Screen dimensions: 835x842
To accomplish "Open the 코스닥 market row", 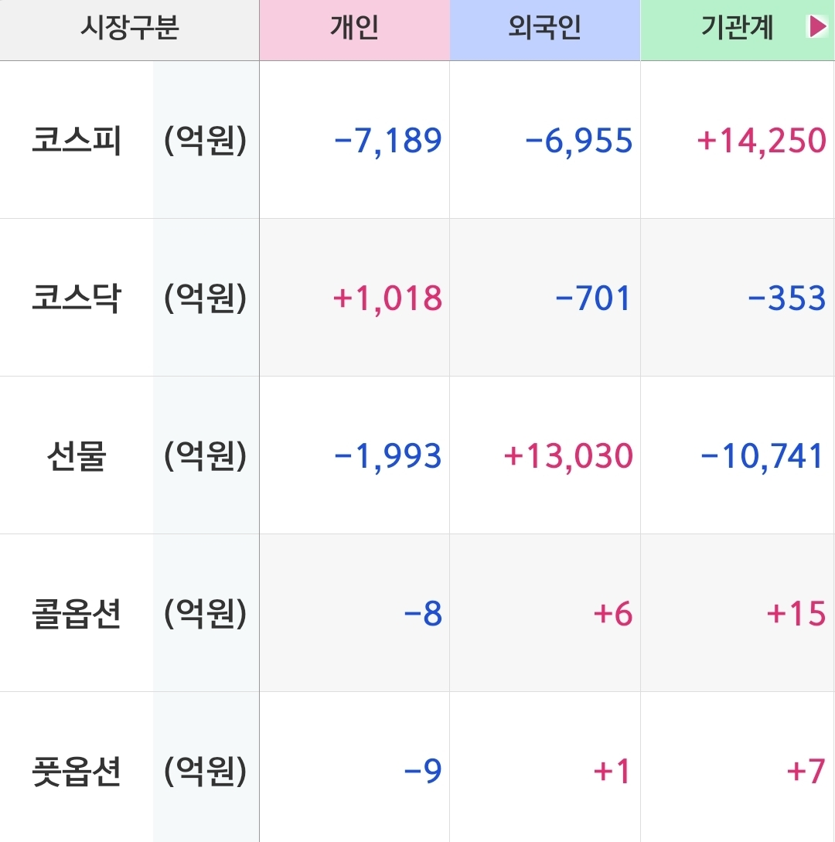I will 77,298.
